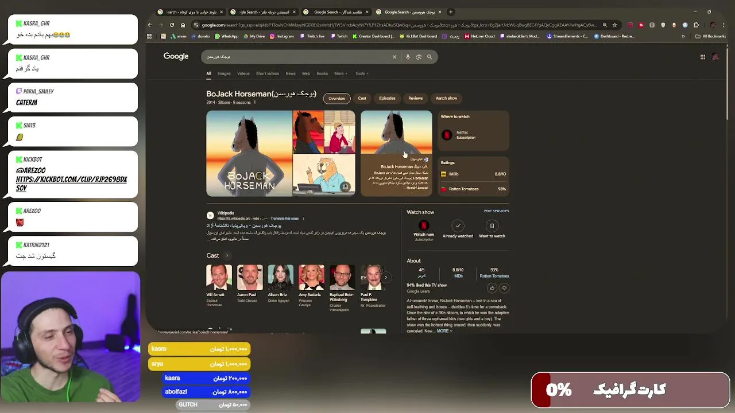This screenshot has height=413, width=735.
Task: Like the show with thumbs up icon
Action: click(492, 288)
